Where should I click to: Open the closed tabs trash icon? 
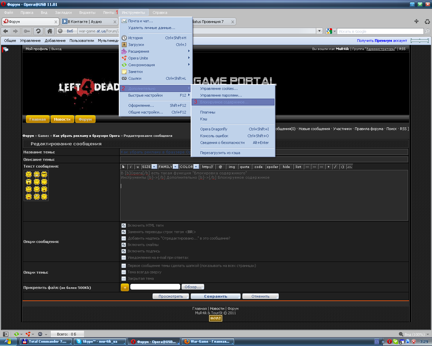(427, 22)
